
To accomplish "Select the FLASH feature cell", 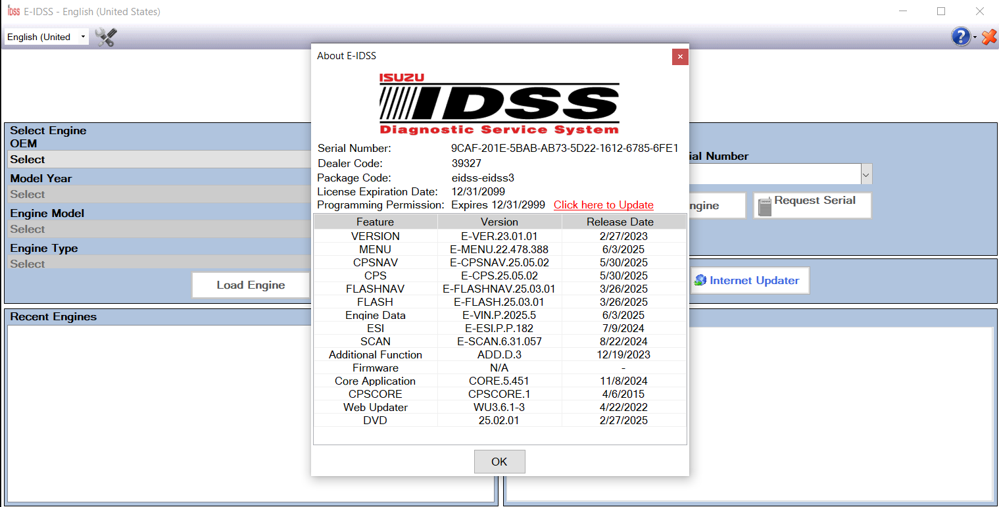I will (x=376, y=302).
